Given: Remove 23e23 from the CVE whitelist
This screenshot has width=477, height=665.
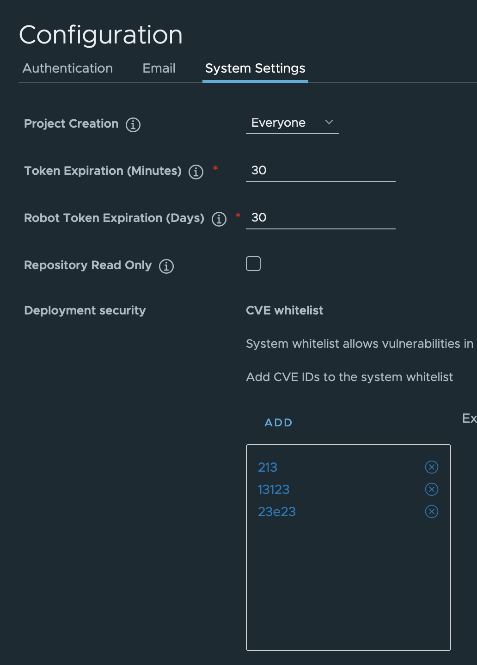Looking at the screenshot, I should click(431, 511).
